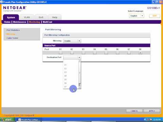Expand the Select Language dropdown
This screenshot has width=163, height=122.
coord(137,16)
